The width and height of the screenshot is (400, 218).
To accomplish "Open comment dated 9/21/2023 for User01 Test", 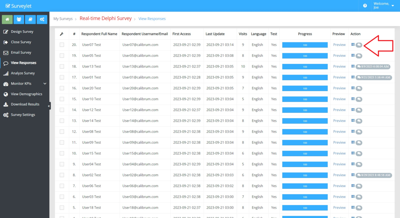I will [x=374, y=78].
